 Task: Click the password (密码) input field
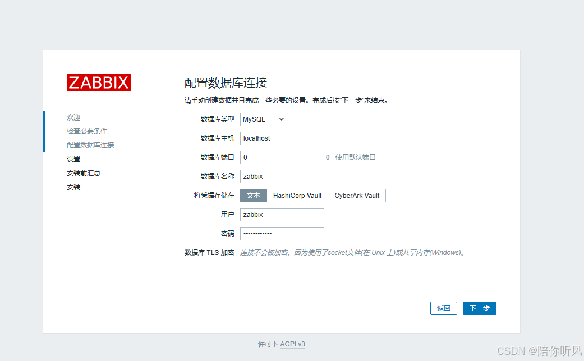pyautogui.click(x=282, y=234)
